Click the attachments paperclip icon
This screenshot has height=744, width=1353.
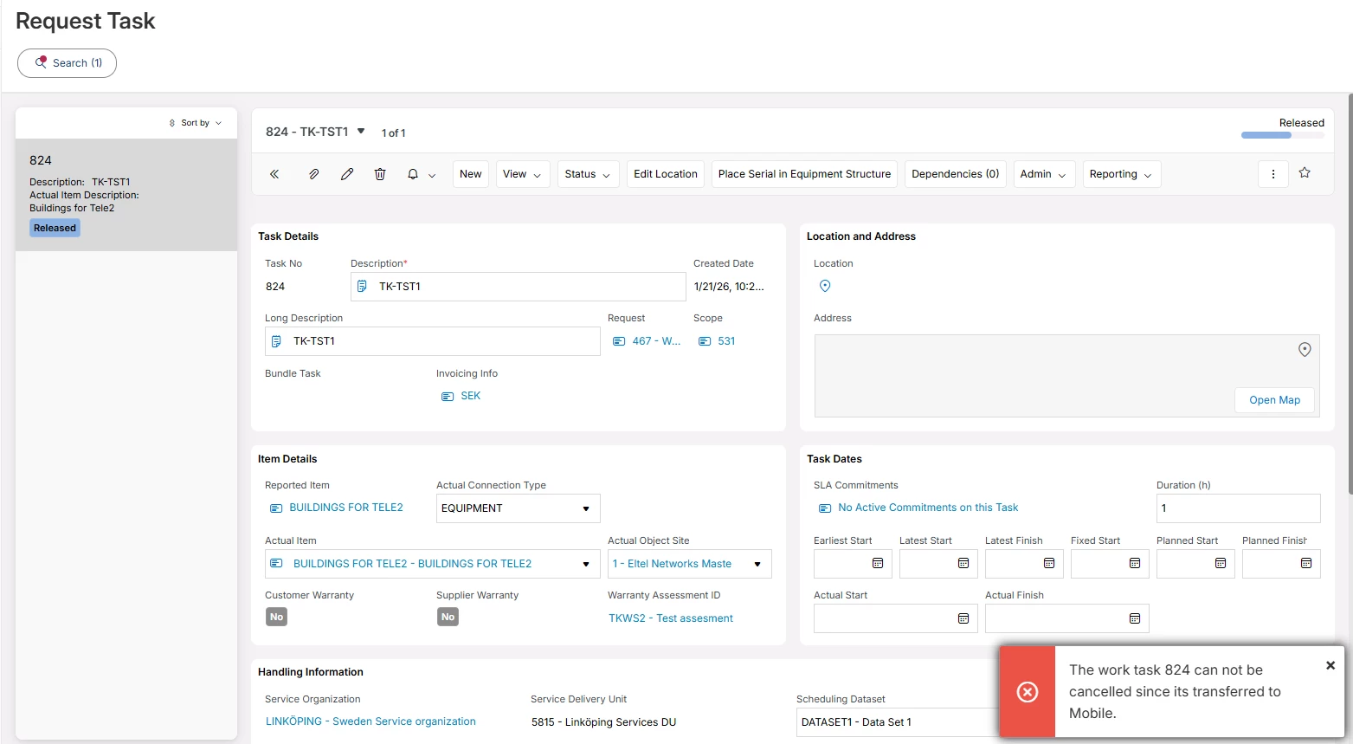pyautogui.click(x=313, y=174)
